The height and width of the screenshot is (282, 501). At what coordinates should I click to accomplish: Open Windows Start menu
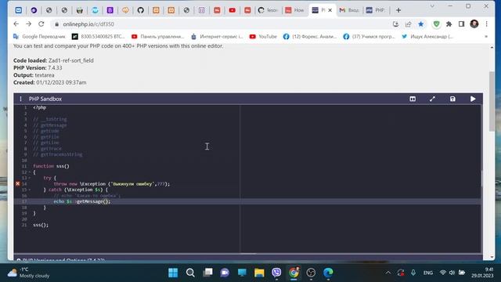click(173, 273)
